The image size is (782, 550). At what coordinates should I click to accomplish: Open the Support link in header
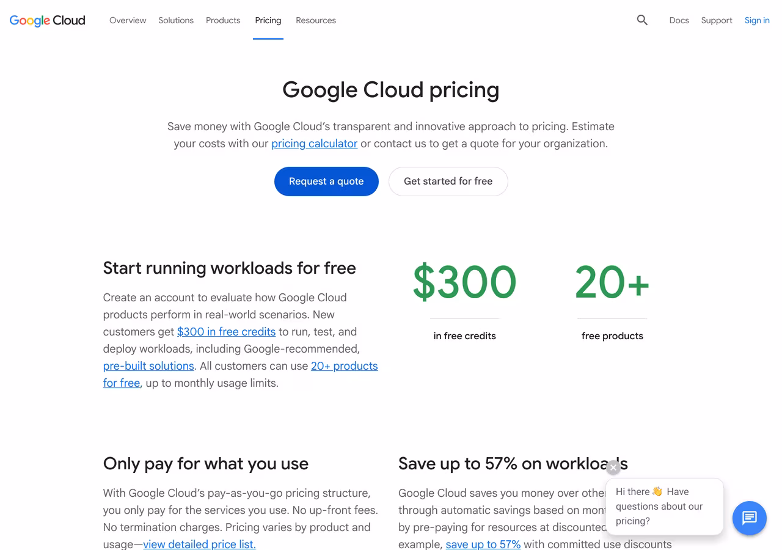click(717, 20)
